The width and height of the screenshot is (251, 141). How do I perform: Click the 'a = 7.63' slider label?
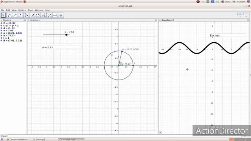[x=69, y=32]
